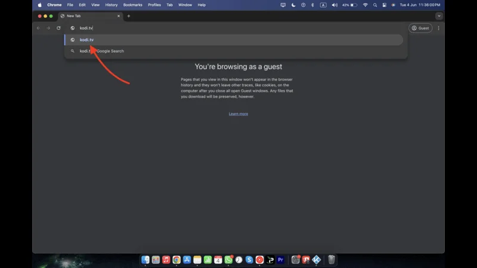The image size is (477, 268).
Task: Open the File menu
Action: (x=70, y=5)
